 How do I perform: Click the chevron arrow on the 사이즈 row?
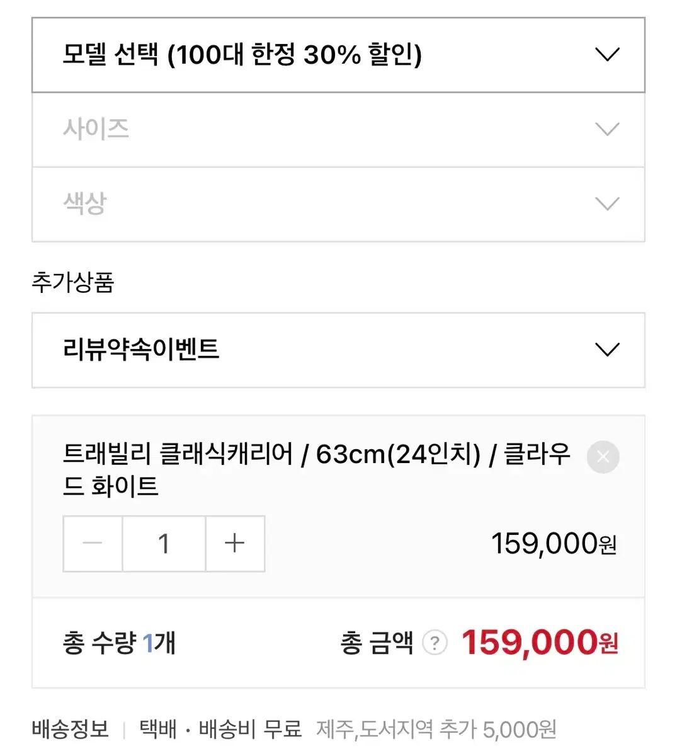[x=607, y=129]
